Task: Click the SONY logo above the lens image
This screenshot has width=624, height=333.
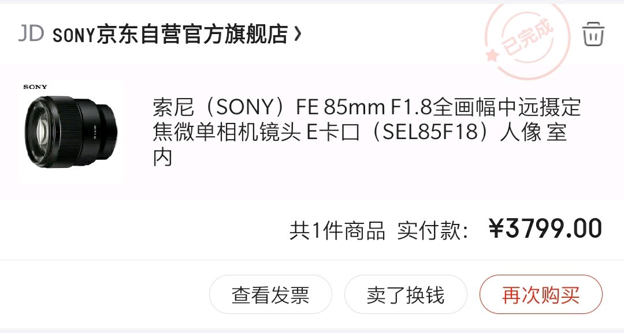Action: click(x=35, y=87)
